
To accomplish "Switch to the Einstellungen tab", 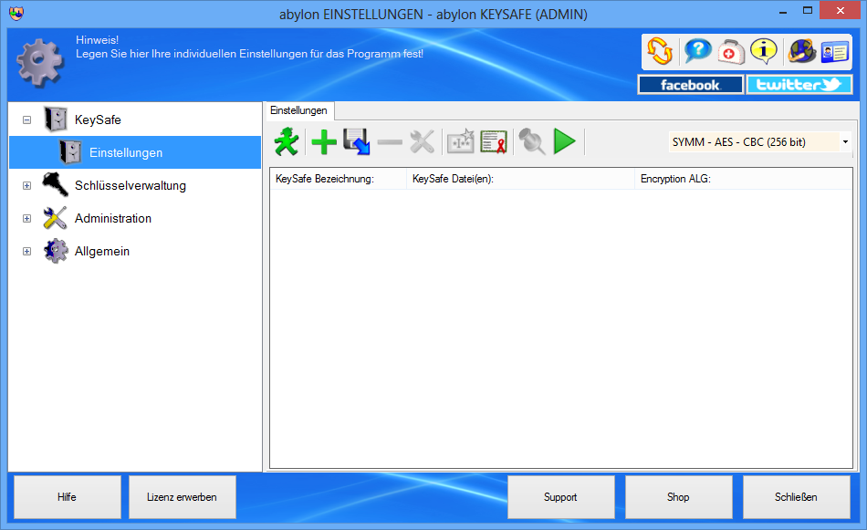I will click(x=298, y=110).
